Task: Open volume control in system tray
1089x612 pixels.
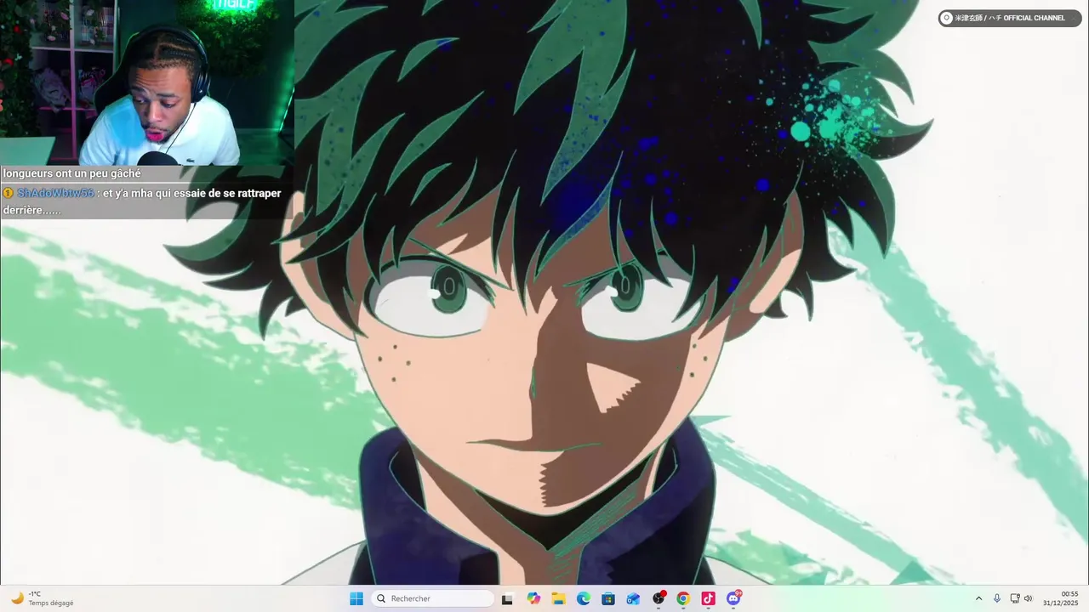Action: tap(1028, 598)
